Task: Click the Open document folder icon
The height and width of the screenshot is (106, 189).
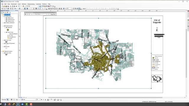Action: (x=4, y=6)
